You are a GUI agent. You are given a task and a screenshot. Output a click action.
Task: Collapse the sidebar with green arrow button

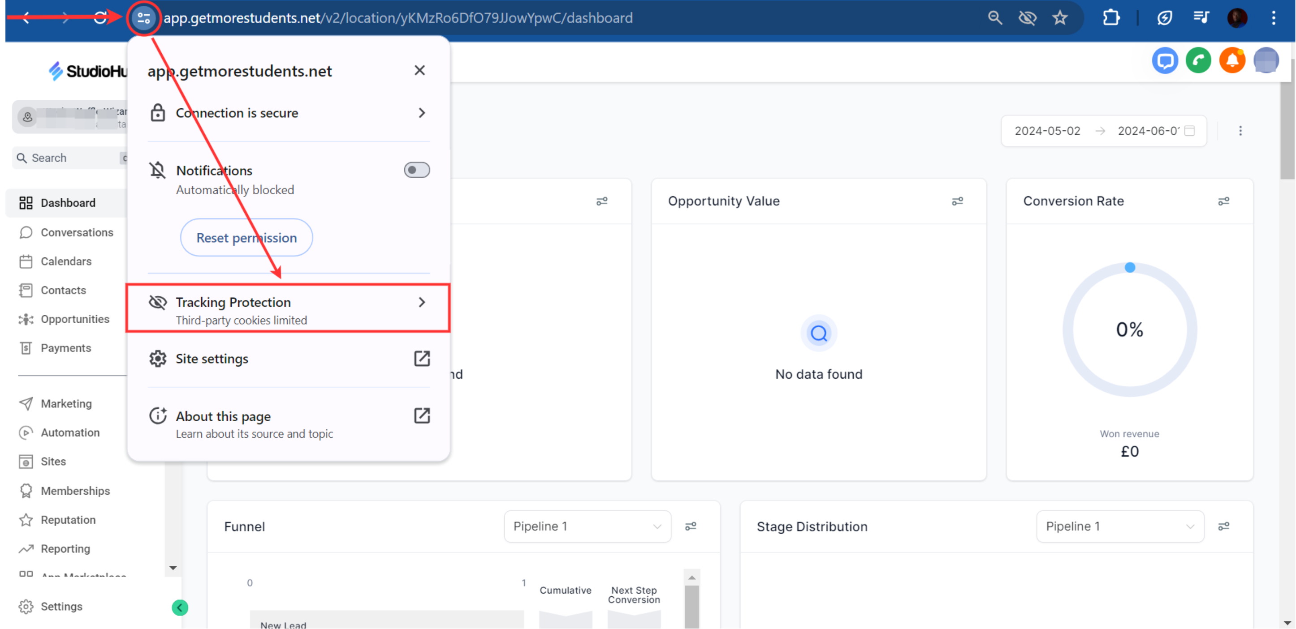(180, 608)
